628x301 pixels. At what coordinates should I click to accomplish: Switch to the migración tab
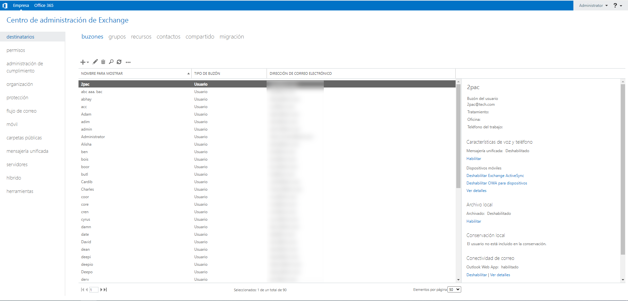(232, 37)
